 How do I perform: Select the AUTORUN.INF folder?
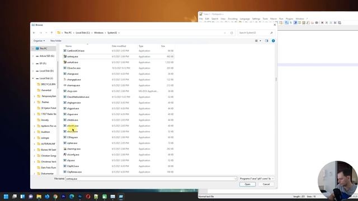coord(48,144)
